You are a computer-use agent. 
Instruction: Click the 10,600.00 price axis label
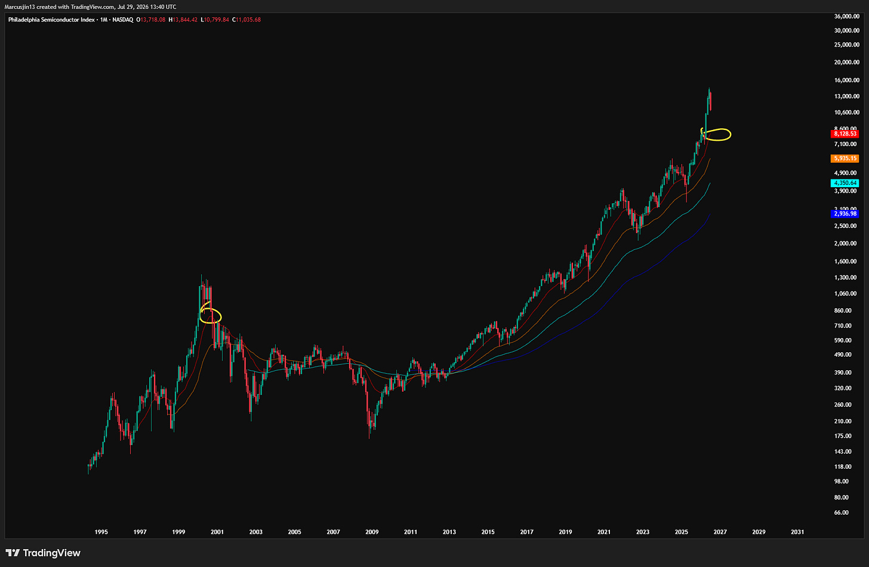pyautogui.click(x=846, y=112)
